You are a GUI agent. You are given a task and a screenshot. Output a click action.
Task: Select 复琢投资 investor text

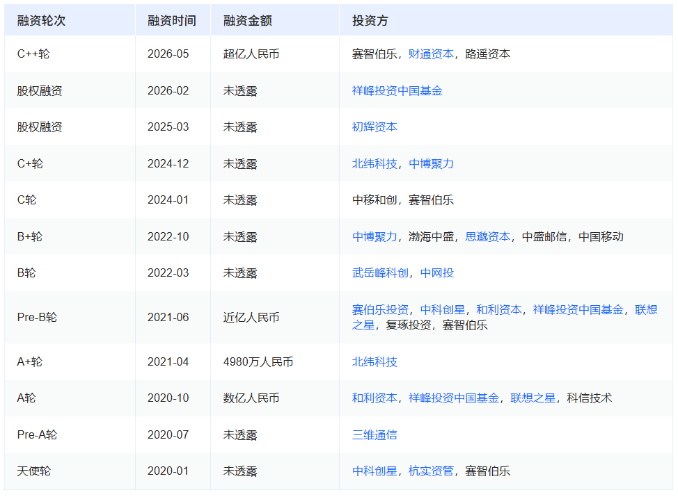point(408,325)
